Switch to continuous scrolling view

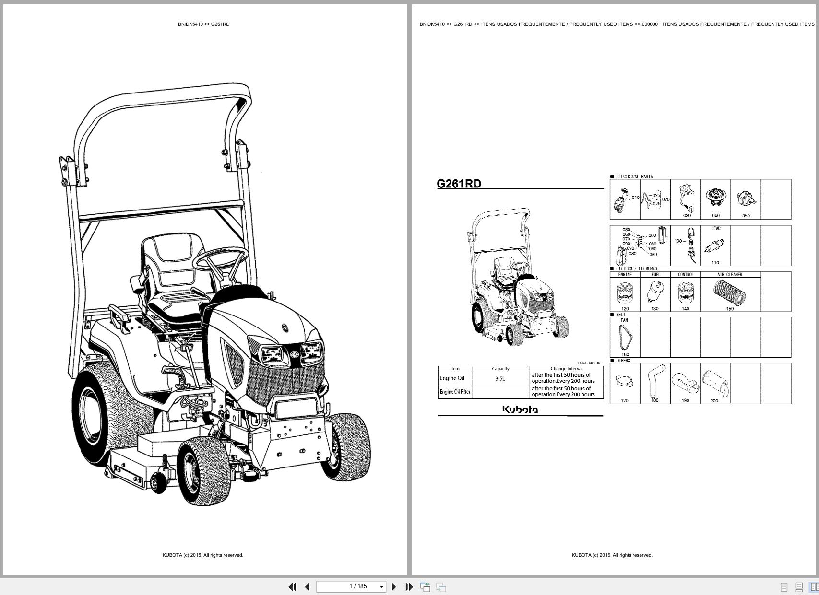(799, 587)
